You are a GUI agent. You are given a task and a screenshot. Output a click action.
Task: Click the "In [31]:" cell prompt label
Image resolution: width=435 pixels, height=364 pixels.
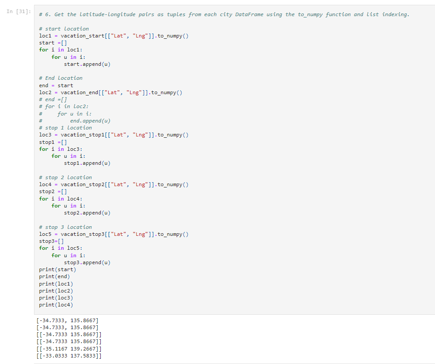tap(17, 12)
